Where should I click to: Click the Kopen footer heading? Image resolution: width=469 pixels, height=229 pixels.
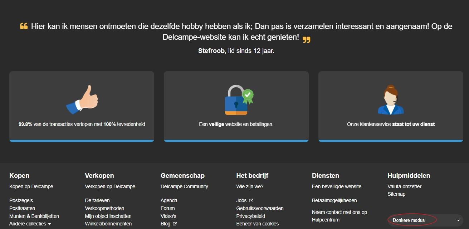[x=19, y=176]
